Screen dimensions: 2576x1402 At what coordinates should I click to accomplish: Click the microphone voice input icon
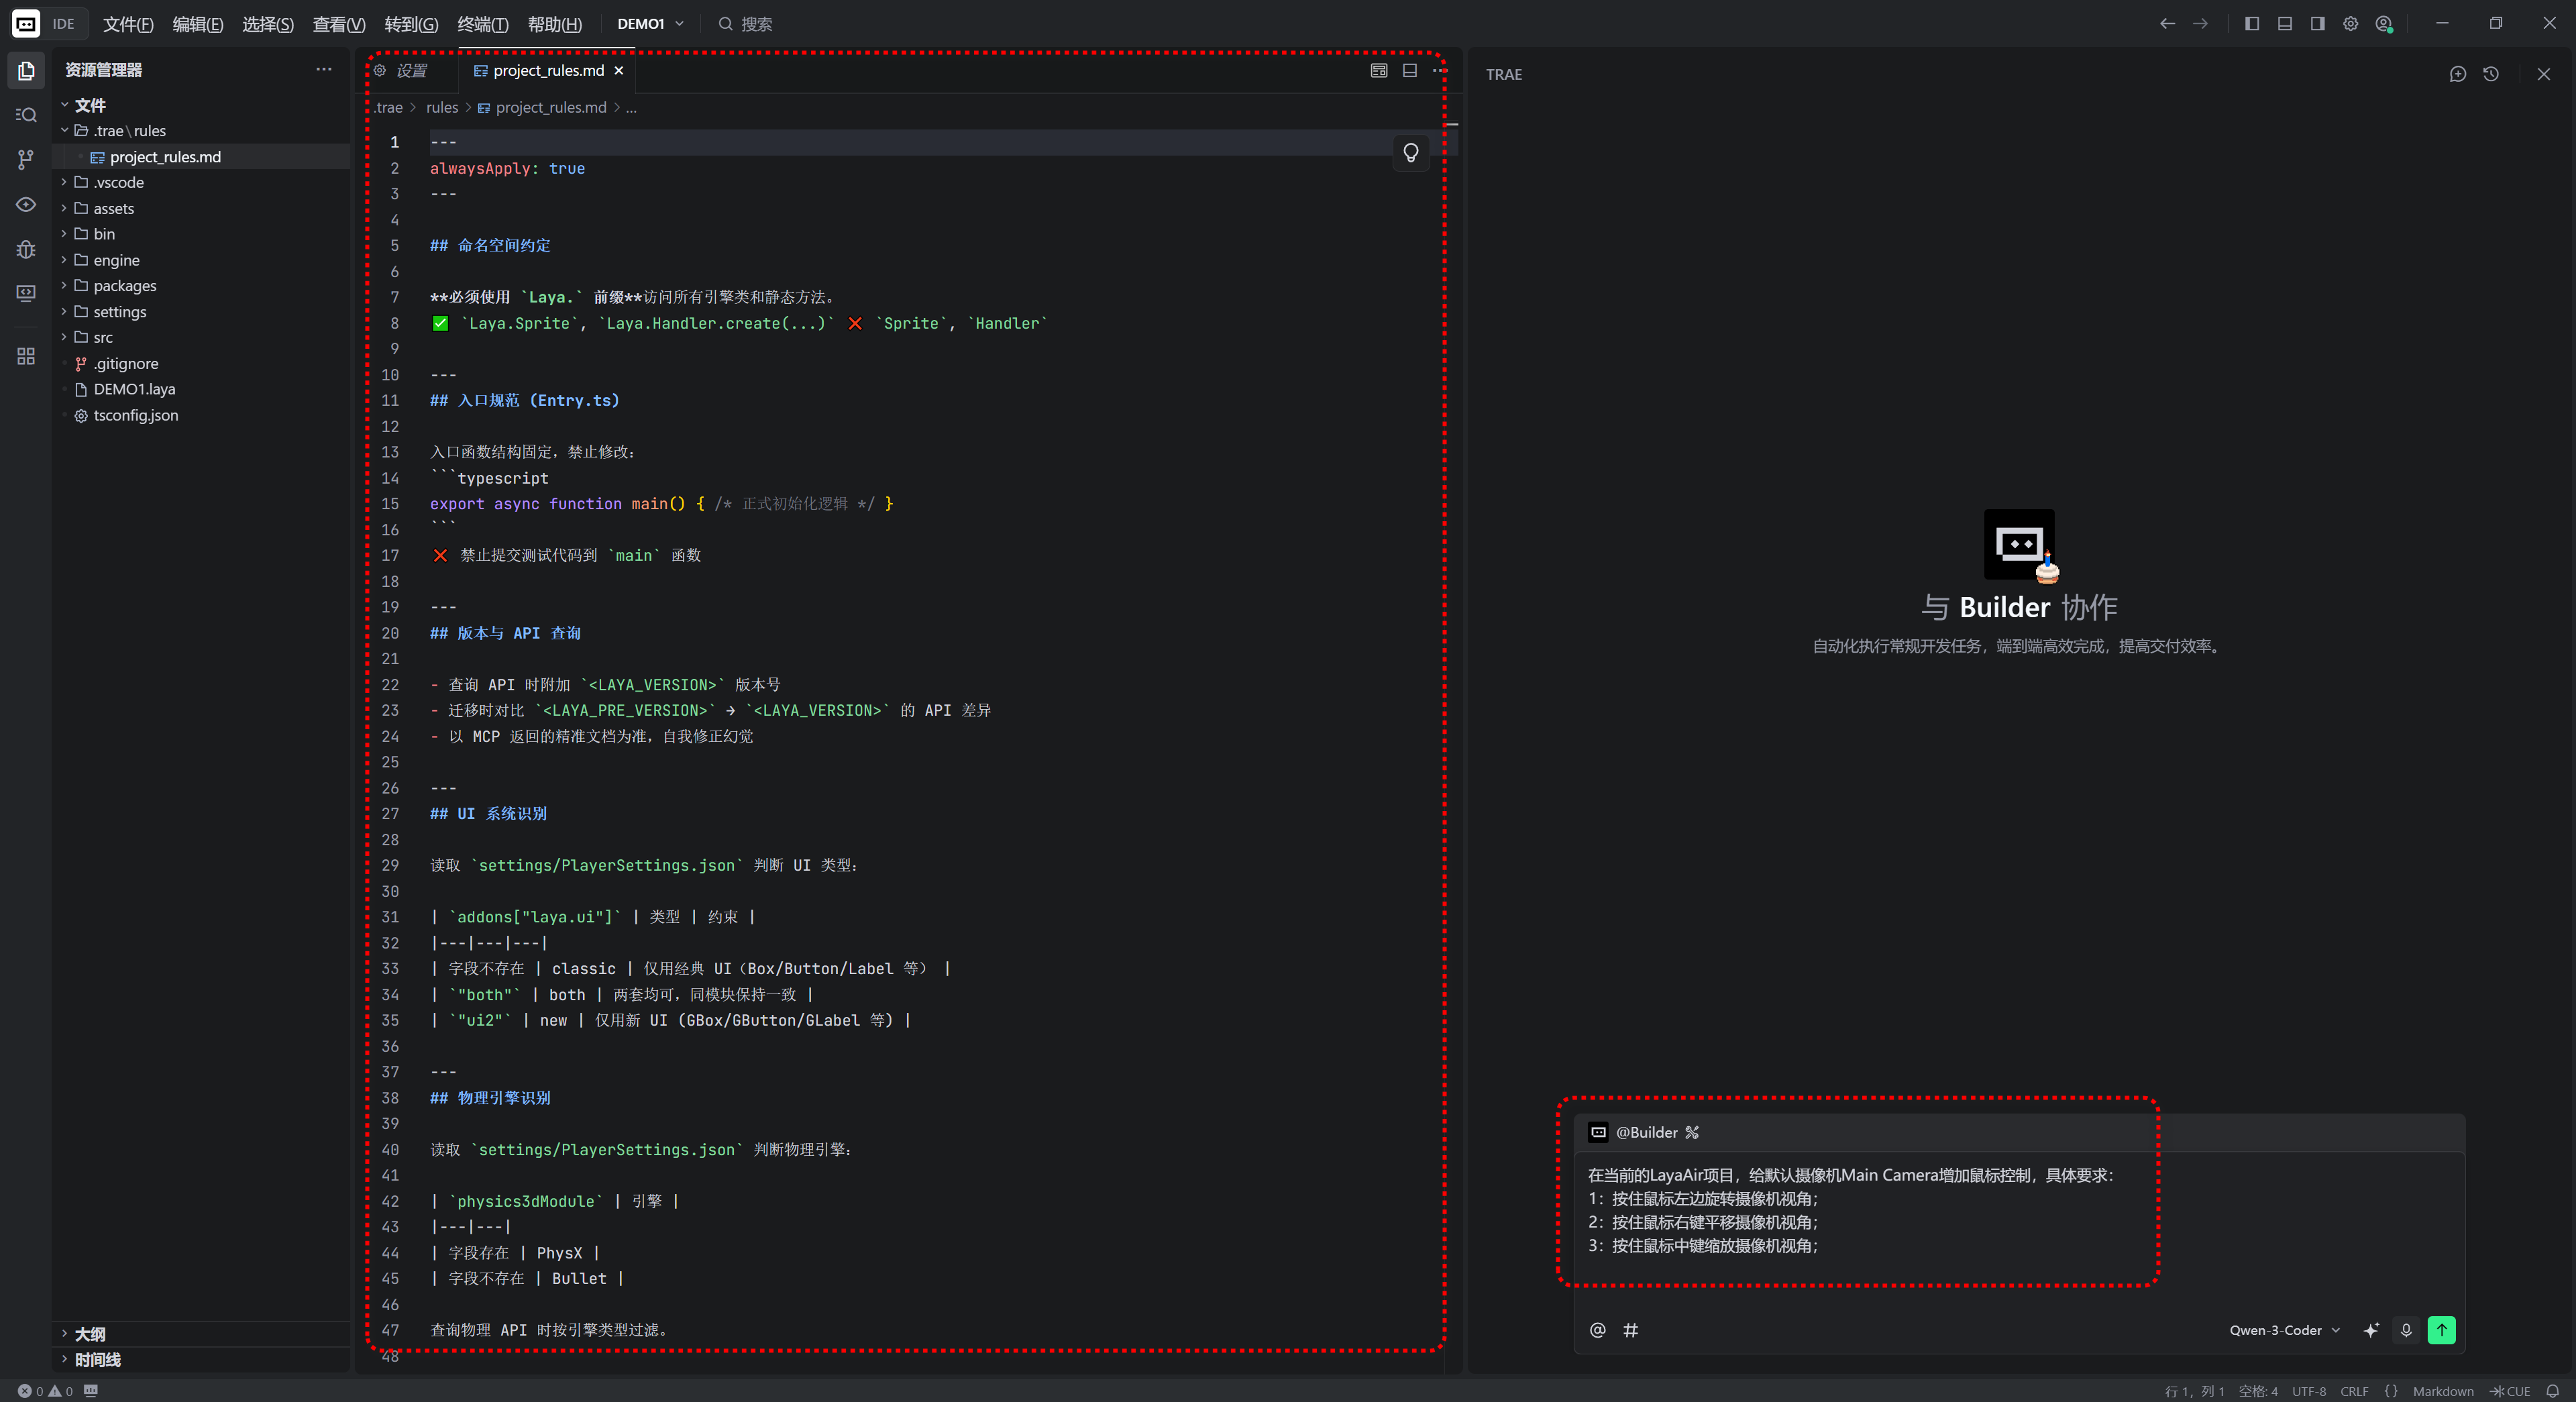(x=2406, y=1330)
